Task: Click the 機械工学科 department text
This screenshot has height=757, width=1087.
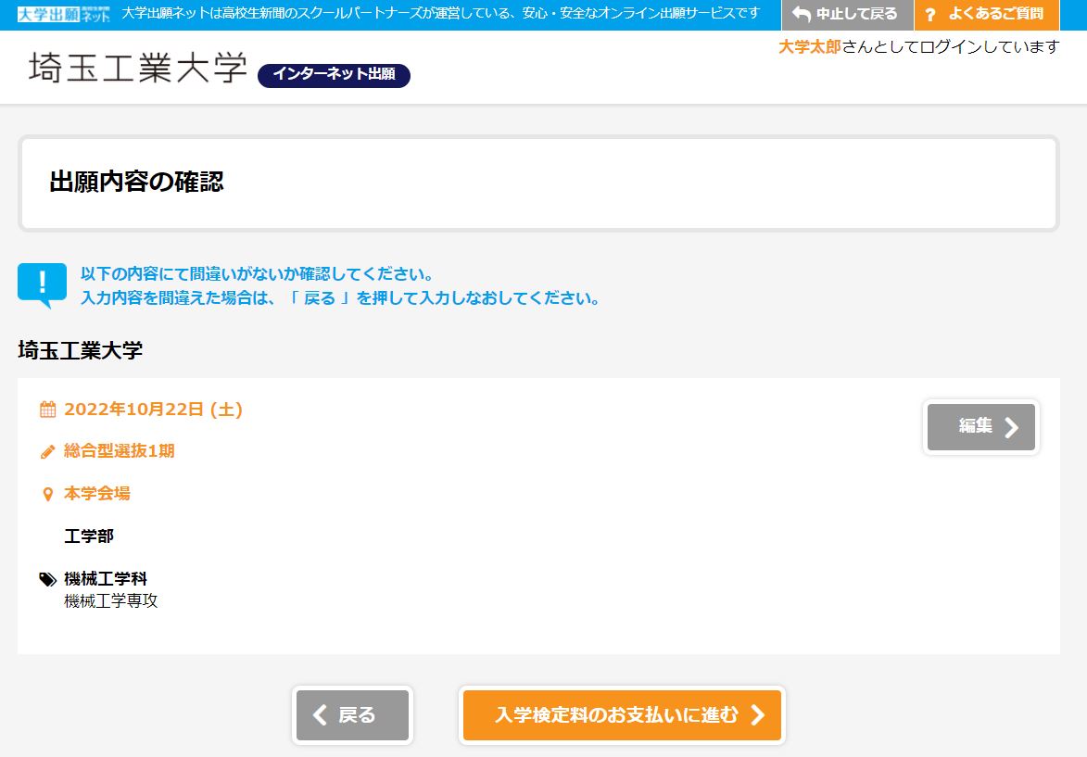Action: 106,578
